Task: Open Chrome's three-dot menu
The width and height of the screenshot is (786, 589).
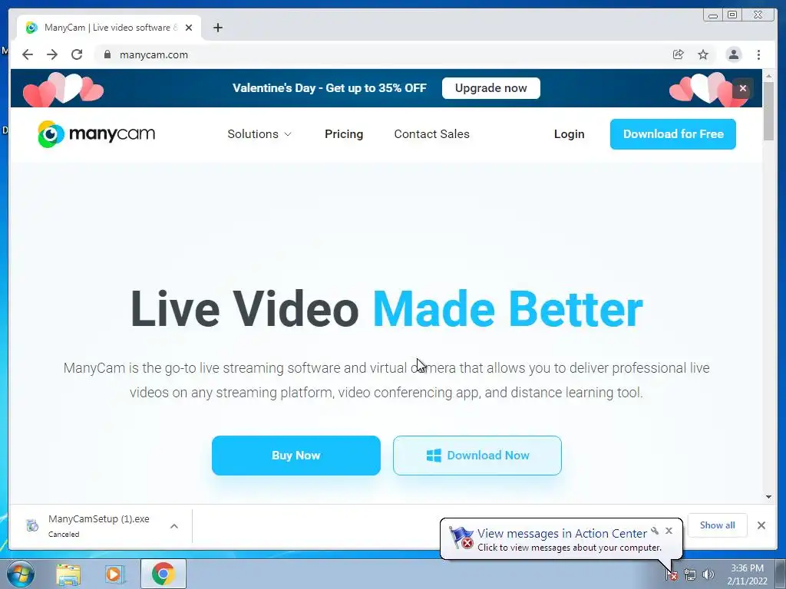Action: pyautogui.click(x=759, y=54)
